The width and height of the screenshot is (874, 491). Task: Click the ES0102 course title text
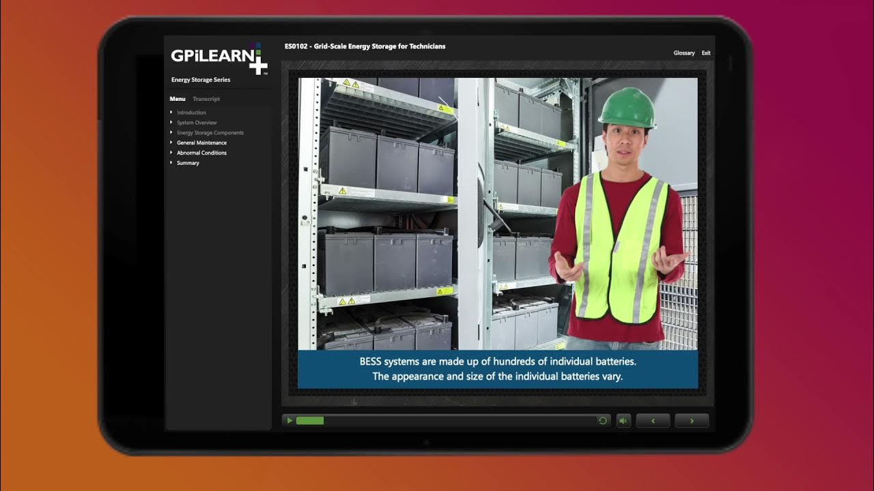tap(365, 46)
